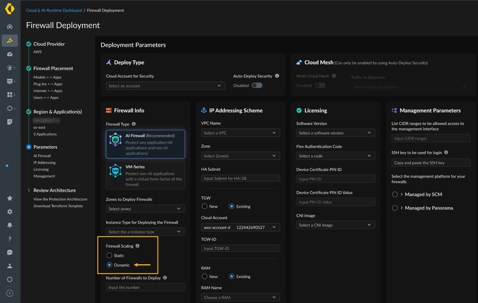Screen dimensions: 478x303
Task: Open Cloud & AI-Runtime Dashboard breadcrumb link
Action: [54, 10]
